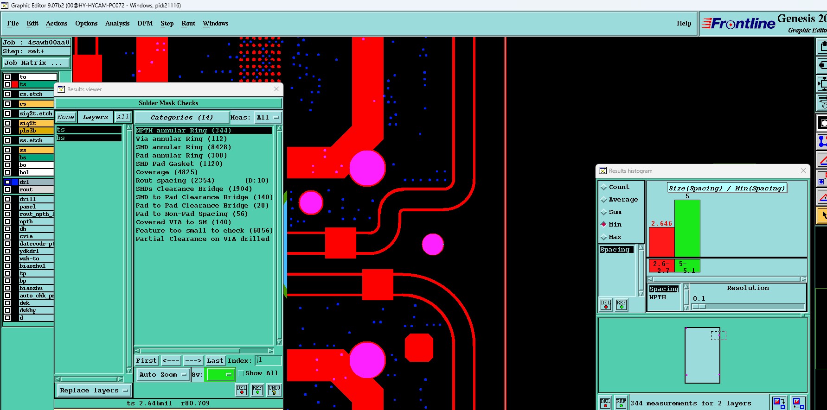Toggle display checkbox for layer rout

pyautogui.click(x=7, y=189)
